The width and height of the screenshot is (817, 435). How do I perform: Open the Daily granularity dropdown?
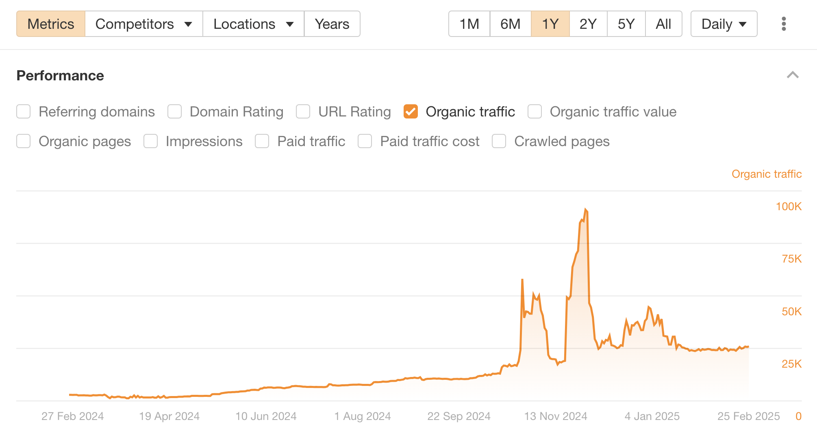tap(724, 24)
